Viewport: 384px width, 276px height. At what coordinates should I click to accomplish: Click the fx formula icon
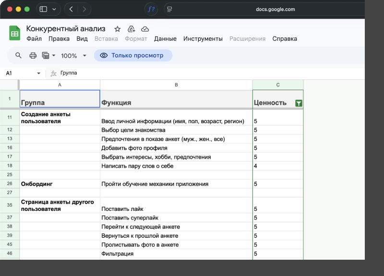tap(53, 73)
